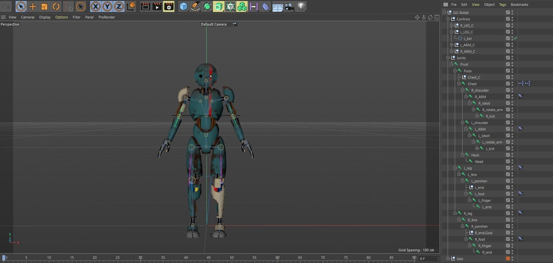Viewport: 553px width, 263px height.
Task: Expand the L_ARM_C null
Action: pos(452,45)
